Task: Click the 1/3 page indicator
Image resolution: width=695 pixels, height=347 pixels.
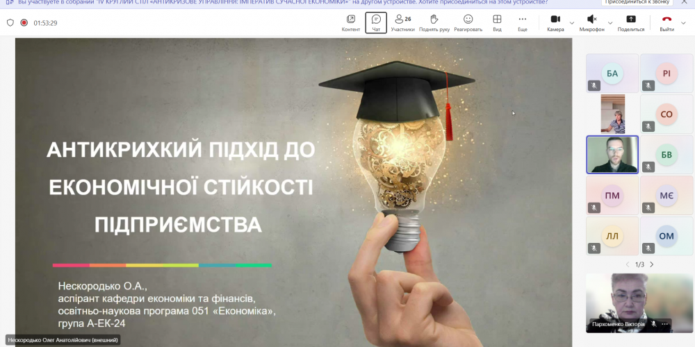Action: pos(639,264)
